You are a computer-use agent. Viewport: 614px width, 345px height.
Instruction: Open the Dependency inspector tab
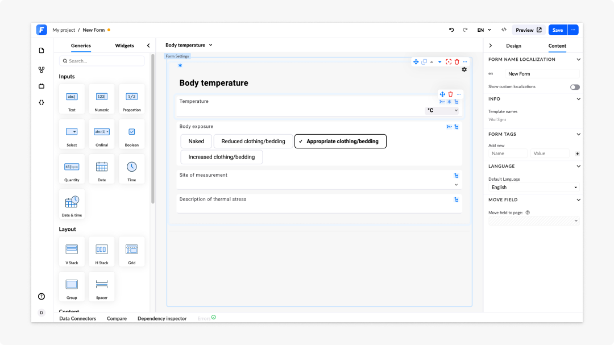click(x=162, y=318)
